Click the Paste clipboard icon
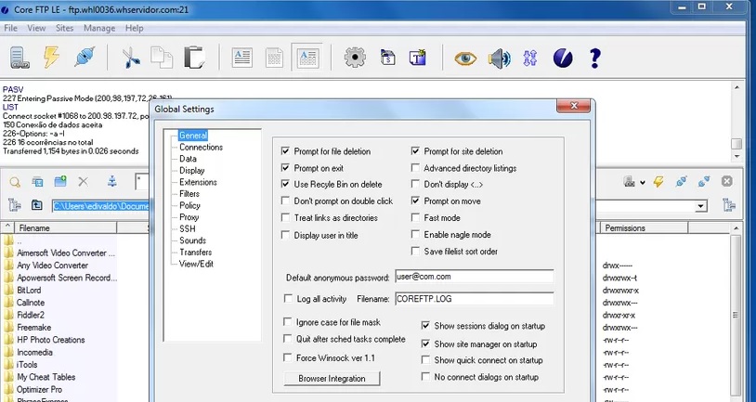Viewport: 756px width, 402px height. 194,58
